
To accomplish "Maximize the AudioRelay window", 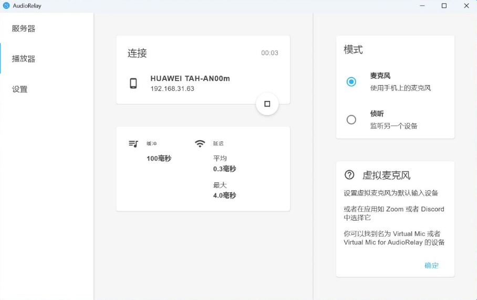I will pos(444,5).
